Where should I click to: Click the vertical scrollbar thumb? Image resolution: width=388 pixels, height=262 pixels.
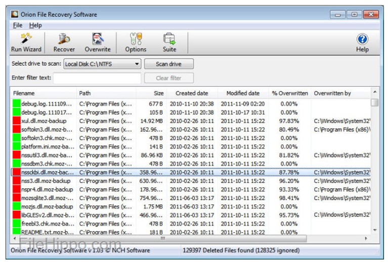click(x=375, y=102)
